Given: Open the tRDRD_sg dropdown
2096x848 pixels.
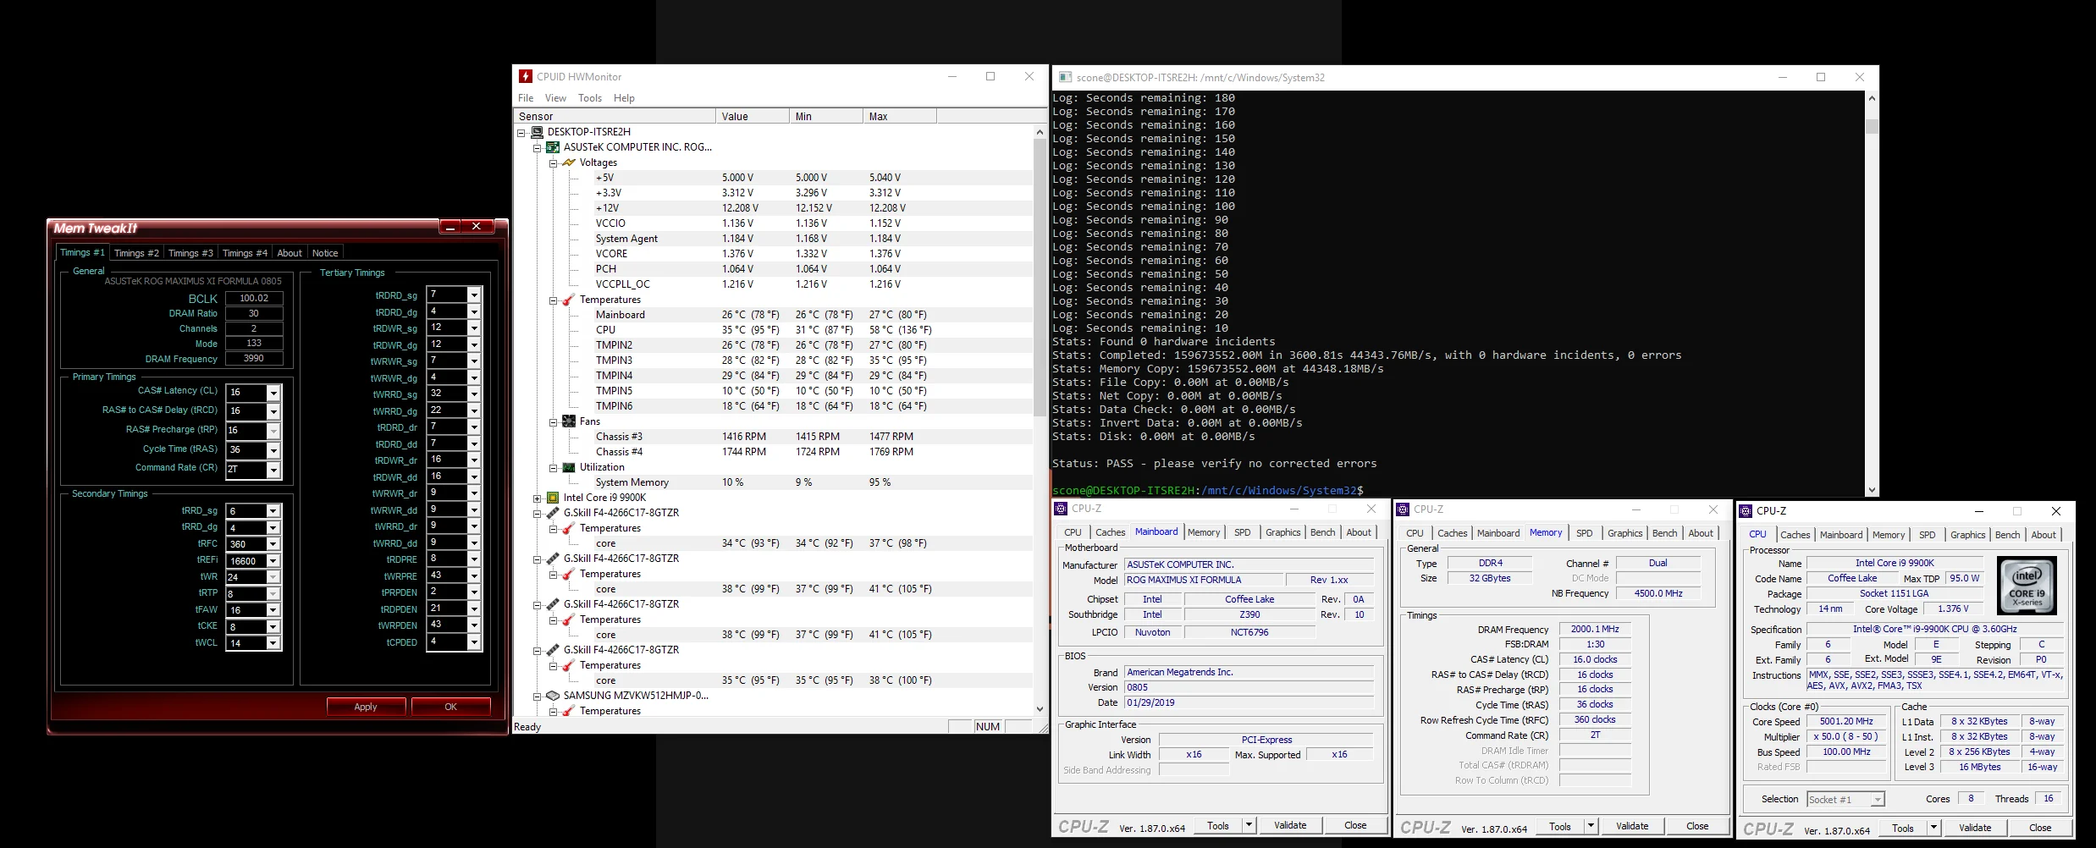Looking at the screenshot, I should [x=474, y=295].
